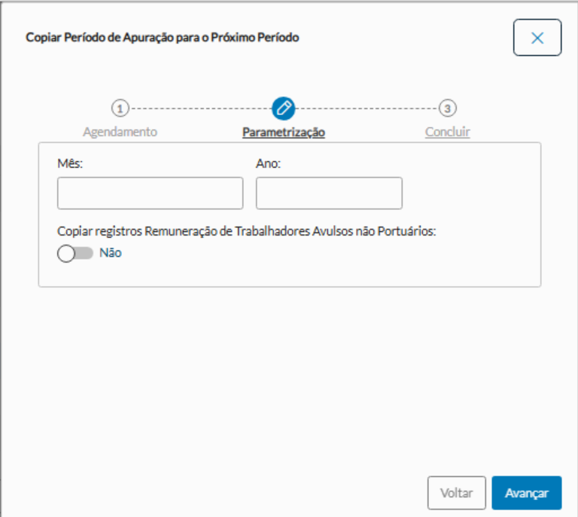
Task: Click the Ano: field label
Action: (268, 163)
